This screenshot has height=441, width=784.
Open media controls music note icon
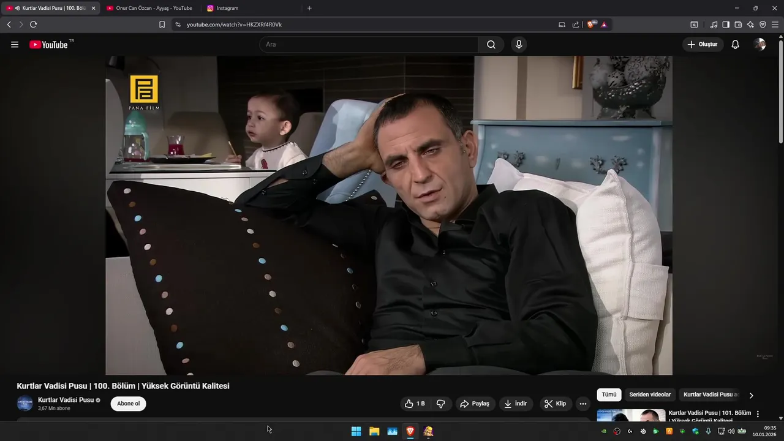[714, 24]
